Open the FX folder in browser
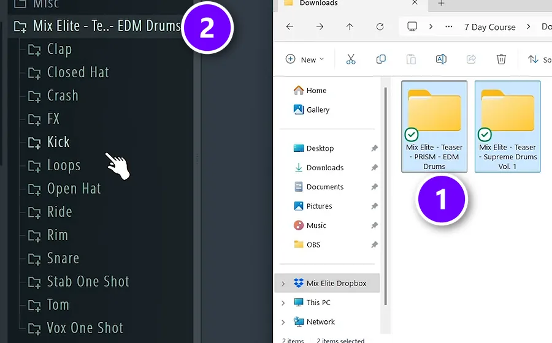Viewport: 552px width, 343px height. click(x=53, y=119)
